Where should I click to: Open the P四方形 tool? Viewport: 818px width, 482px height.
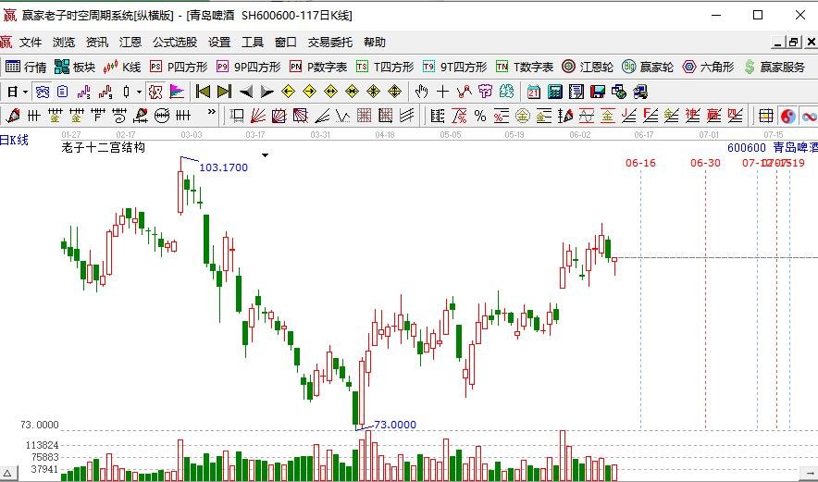(x=179, y=67)
